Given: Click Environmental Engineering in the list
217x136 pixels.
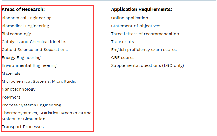Looking at the screenshot, I should coord(29,65).
